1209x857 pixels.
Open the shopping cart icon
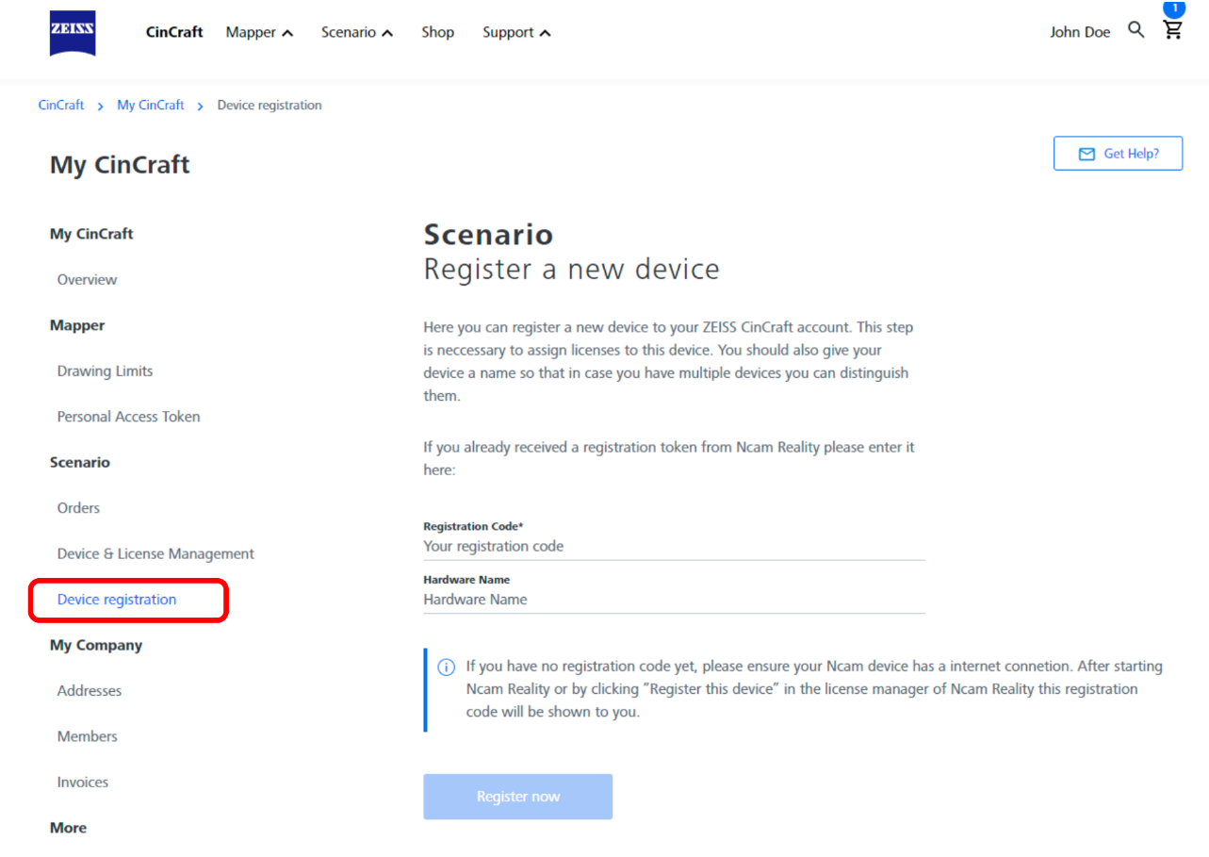pyautogui.click(x=1172, y=30)
